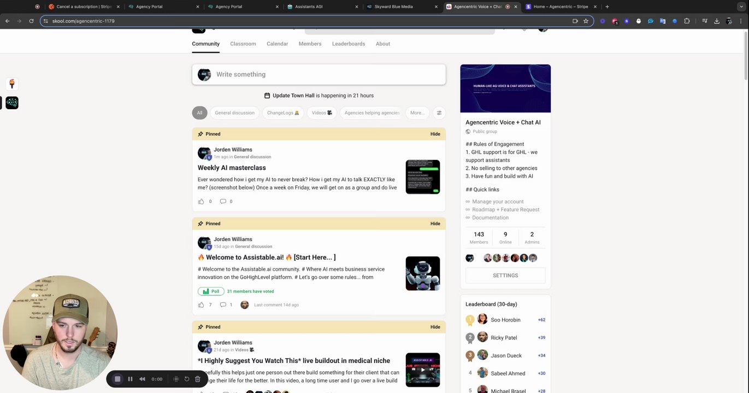Restart the recording with the circular arrow

tap(187, 379)
